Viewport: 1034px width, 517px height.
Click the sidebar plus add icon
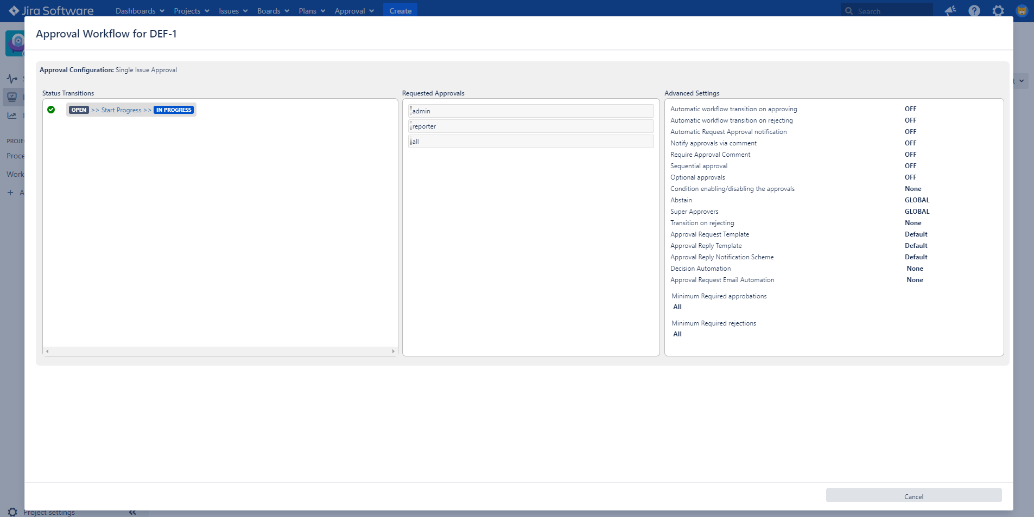(10, 193)
